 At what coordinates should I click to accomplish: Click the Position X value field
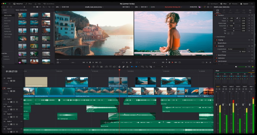(231, 21)
